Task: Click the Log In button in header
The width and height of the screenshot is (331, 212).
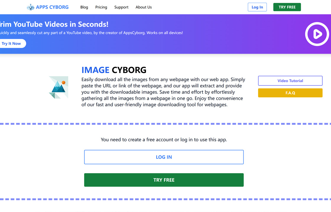Action: (x=257, y=7)
